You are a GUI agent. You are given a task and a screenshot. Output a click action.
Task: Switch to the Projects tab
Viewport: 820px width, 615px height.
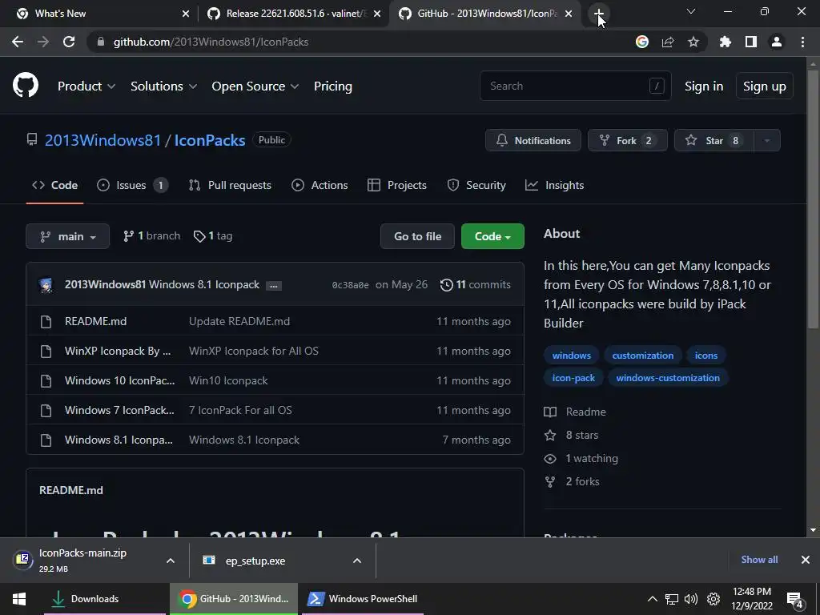397,185
